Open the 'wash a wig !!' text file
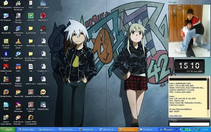211x132 pixels. pos(31,81)
